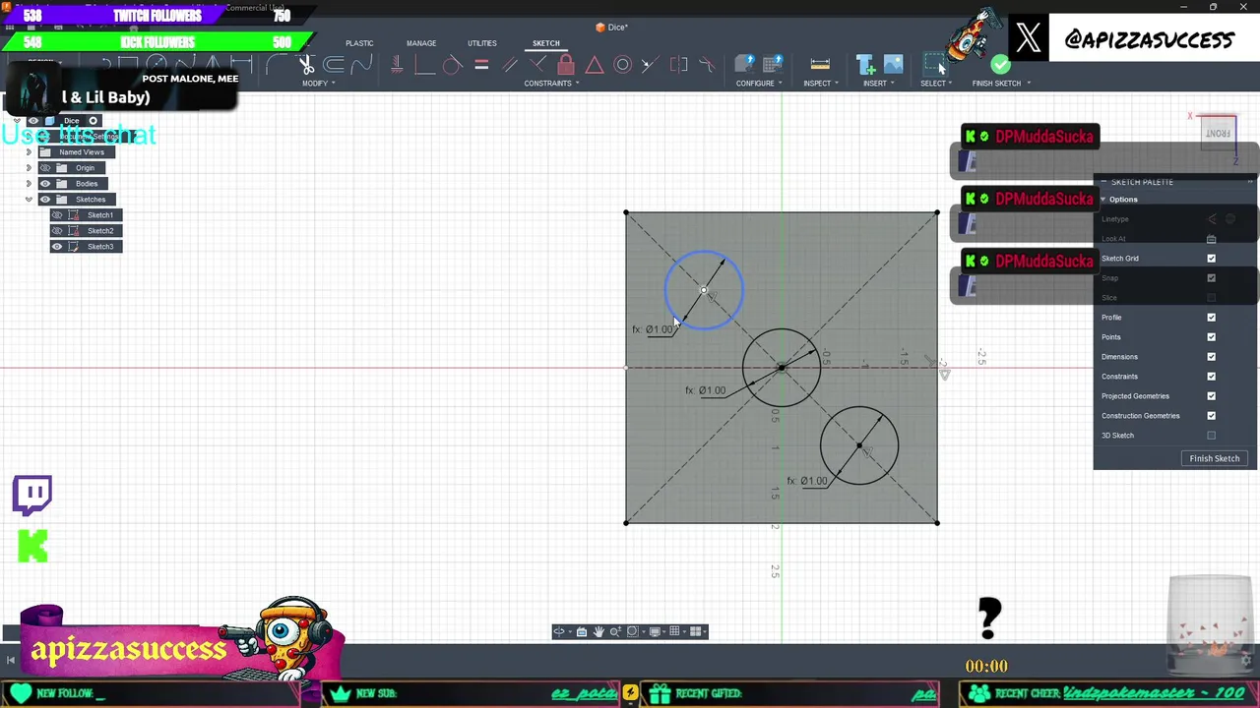
Task: Expand the Bodies folder in browser
Action: coord(29,184)
